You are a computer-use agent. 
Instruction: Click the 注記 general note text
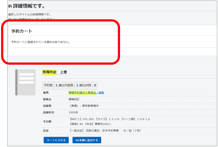click(105, 131)
